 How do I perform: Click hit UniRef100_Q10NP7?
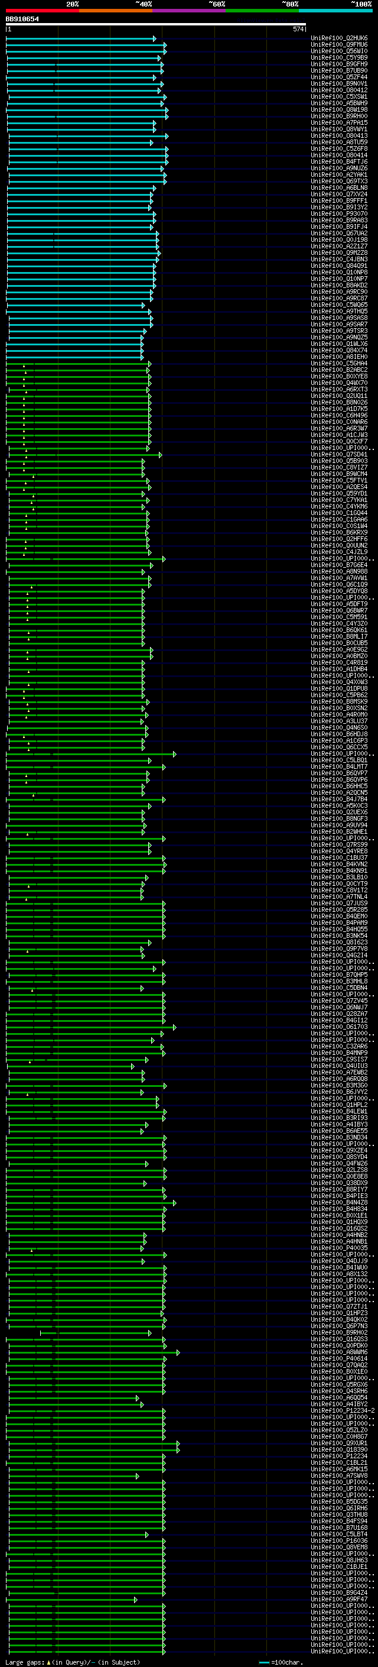coord(339,279)
